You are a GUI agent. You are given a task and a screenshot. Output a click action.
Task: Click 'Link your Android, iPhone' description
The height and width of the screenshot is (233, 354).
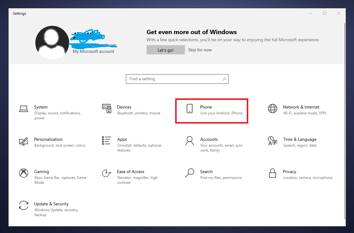tap(221, 113)
